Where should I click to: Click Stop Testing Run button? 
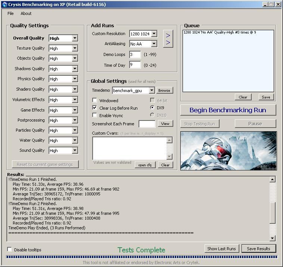[200, 124]
